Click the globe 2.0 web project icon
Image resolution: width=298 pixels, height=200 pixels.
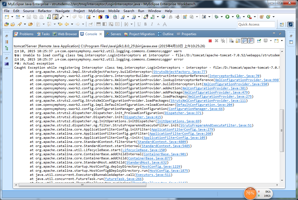point(115,17)
